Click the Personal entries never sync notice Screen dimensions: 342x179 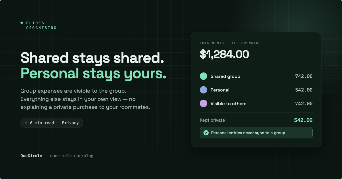[x=256, y=133]
